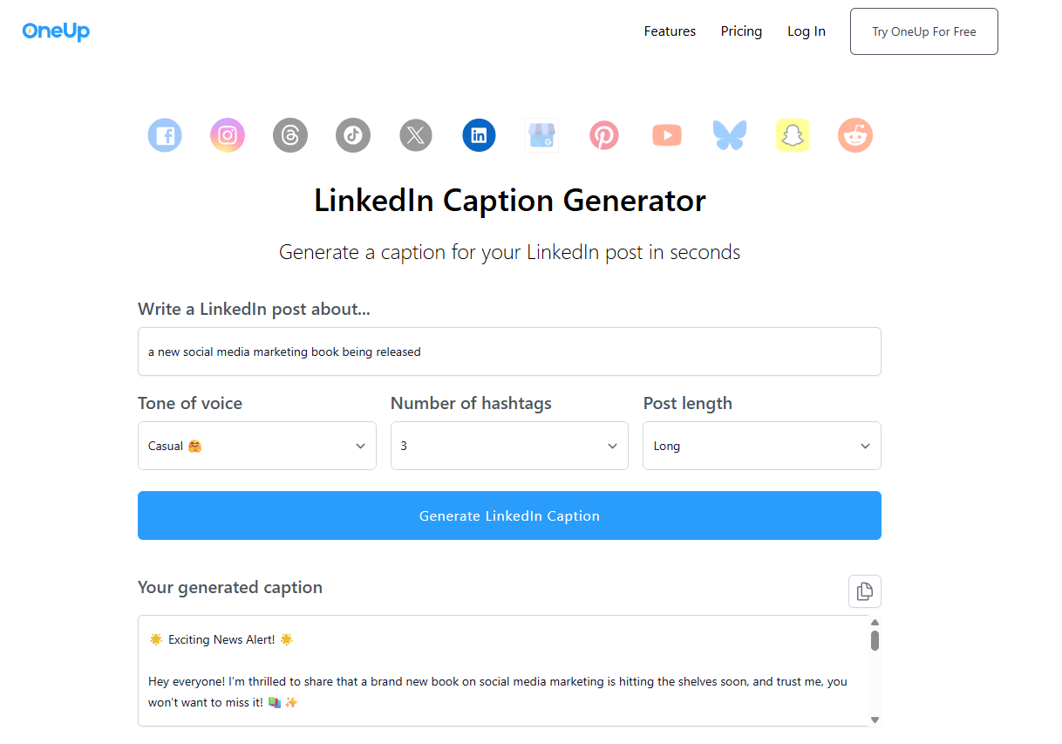Choose the X (Twitter) platform icon

[x=415, y=135]
